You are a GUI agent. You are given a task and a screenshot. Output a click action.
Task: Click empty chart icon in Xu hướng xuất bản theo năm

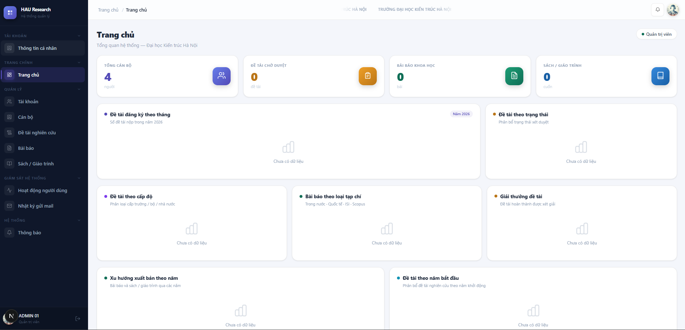241,311
